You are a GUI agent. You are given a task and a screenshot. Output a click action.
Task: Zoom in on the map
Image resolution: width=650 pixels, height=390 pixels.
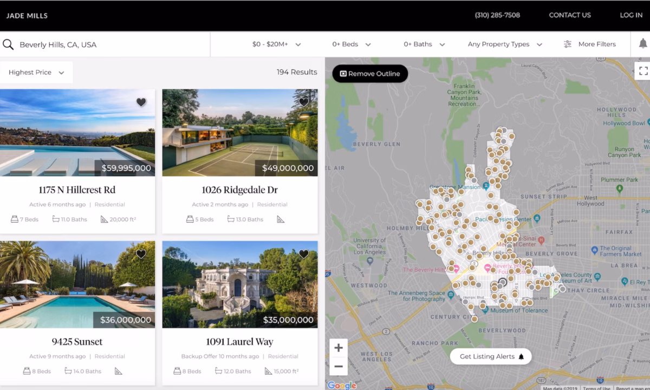[x=339, y=347]
